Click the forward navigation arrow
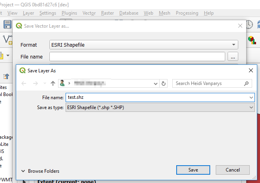 (x=35, y=83)
